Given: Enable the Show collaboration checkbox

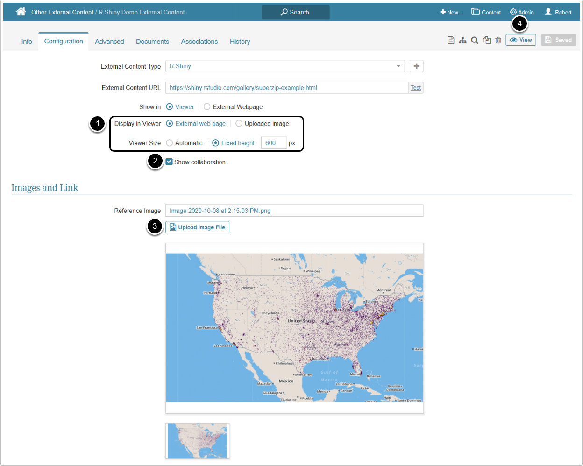Looking at the screenshot, I should (169, 162).
